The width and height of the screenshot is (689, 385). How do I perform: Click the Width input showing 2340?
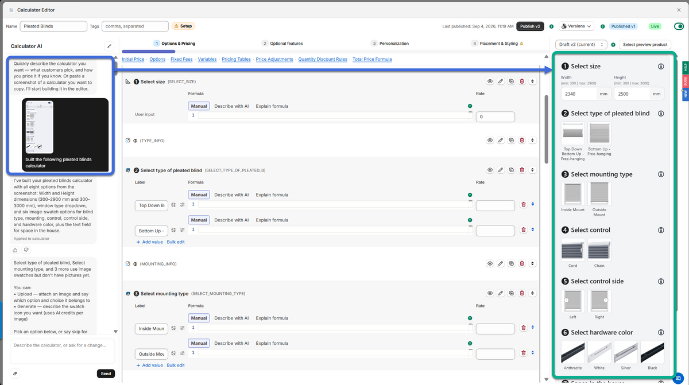click(x=579, y=94)
